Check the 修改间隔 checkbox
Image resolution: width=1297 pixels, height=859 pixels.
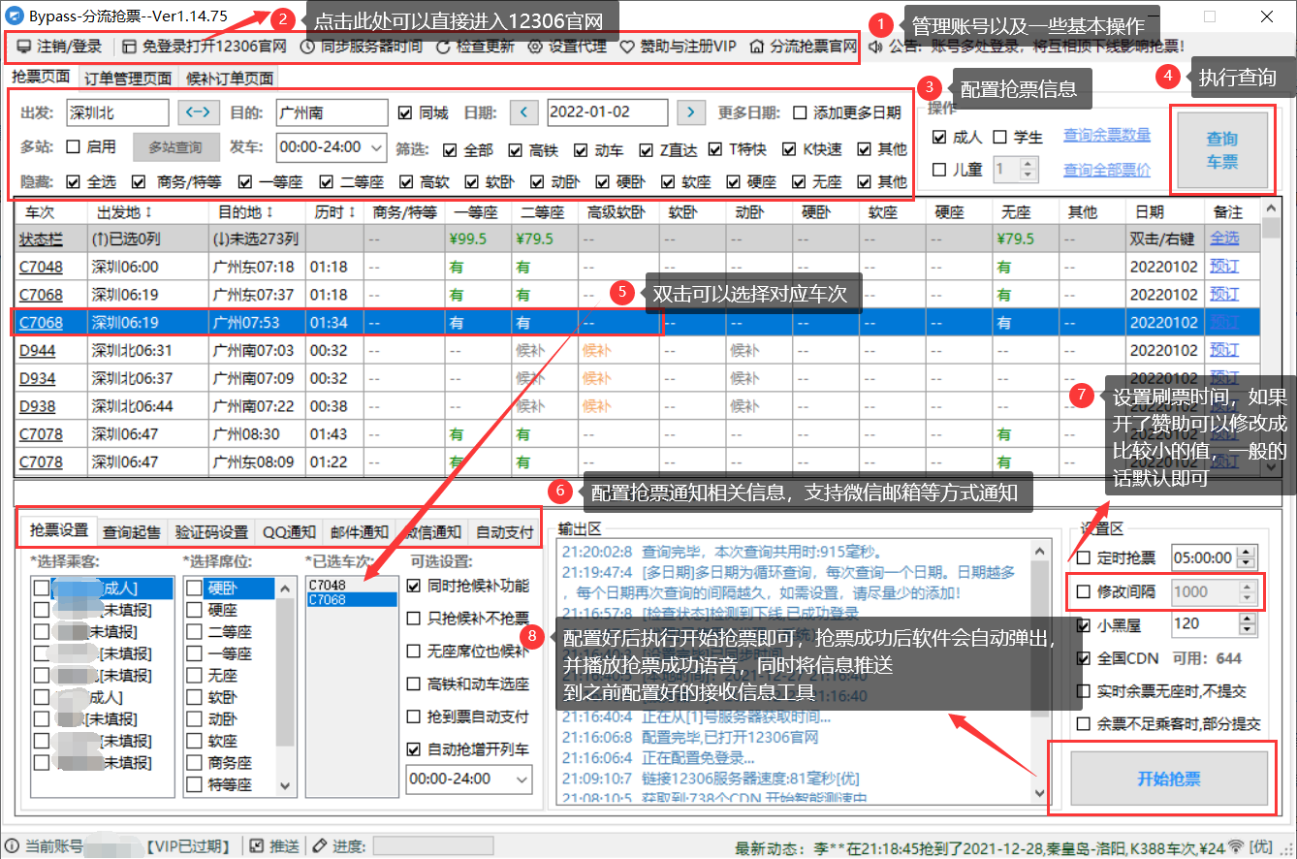pyautogui.click(x=1084, y=591)
